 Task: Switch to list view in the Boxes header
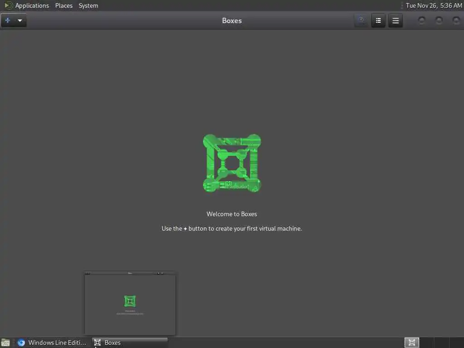pyautogui.click(x=378, y=20)
